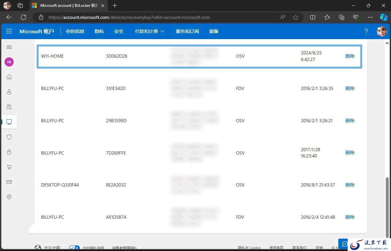This screenshot has width=391, height=251.
Task: Click the blurred recovery key for W11-HOME
Action: (194, 56)
